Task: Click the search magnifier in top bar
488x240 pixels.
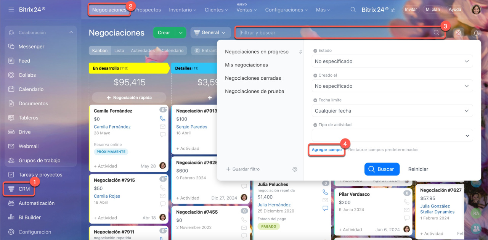Action: coord(353,10)
